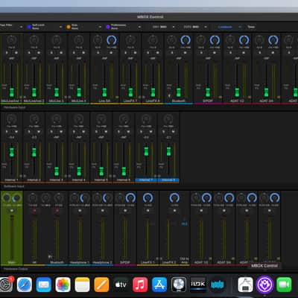Click the MBOX Control icon in the Dock

(x=264, y=285)
